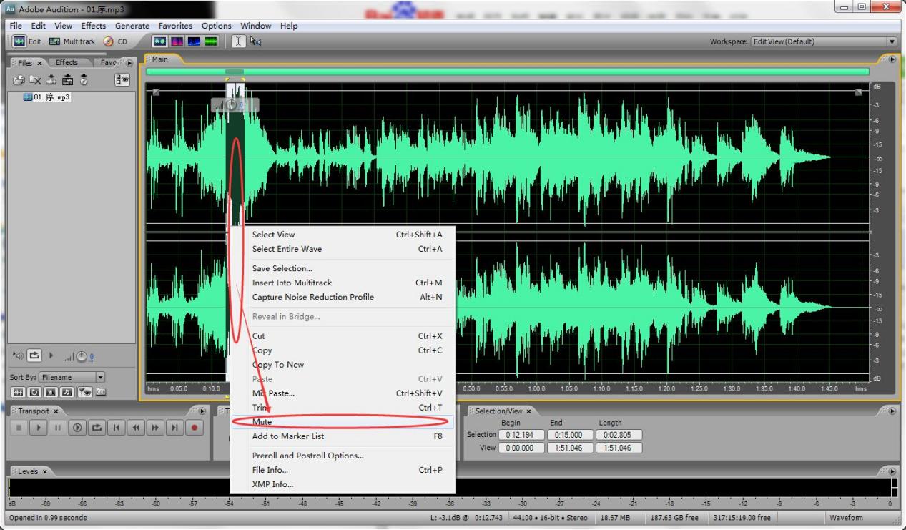Toggle show loop files filter button
This screenshot has width=906, height=530.
click(34, 391)
